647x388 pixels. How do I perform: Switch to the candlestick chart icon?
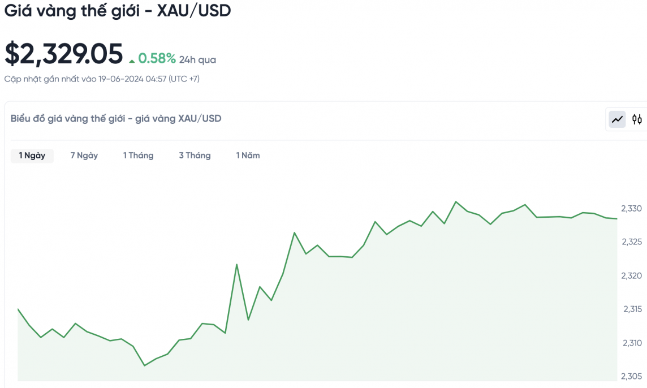(x=637, y=119)
